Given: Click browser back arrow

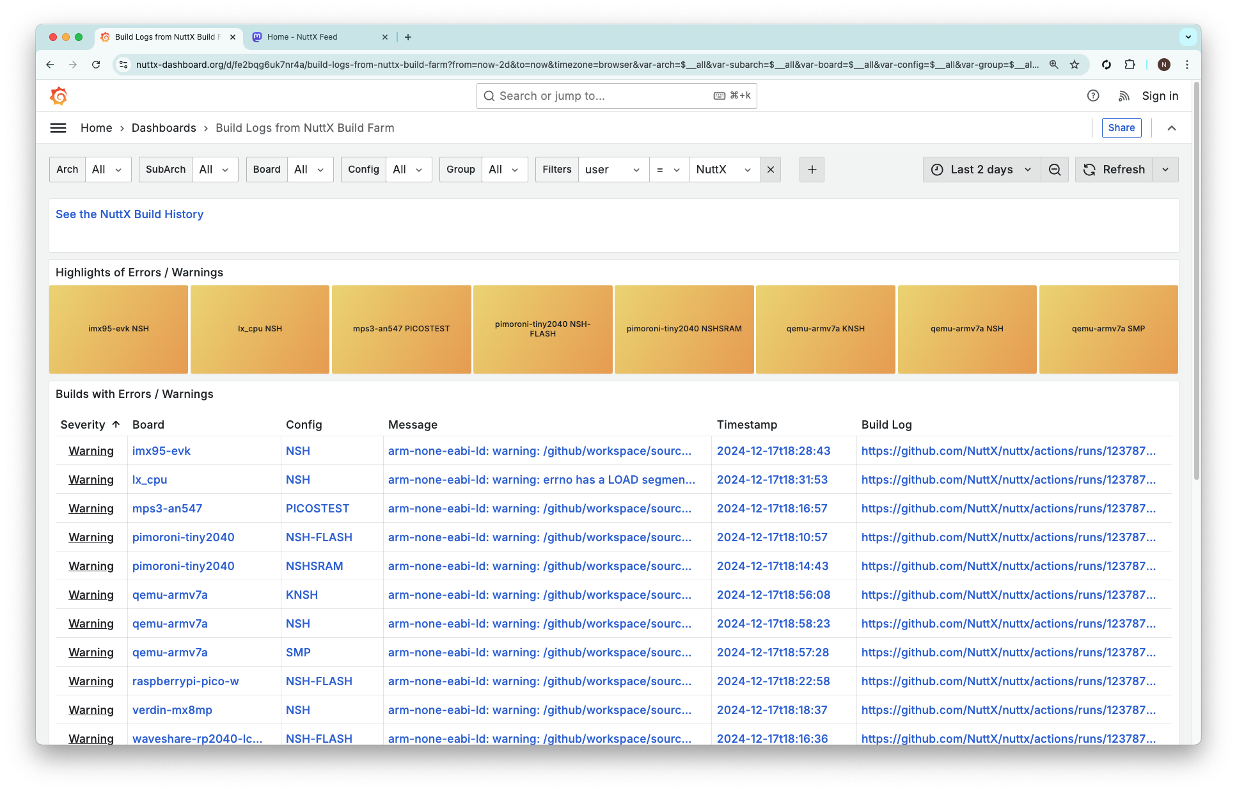Looking at the screenshot, I should (x=50, y=65).
